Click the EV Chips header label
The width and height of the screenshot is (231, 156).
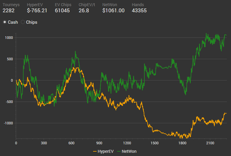pyautogui.click(x=63, y=5)
